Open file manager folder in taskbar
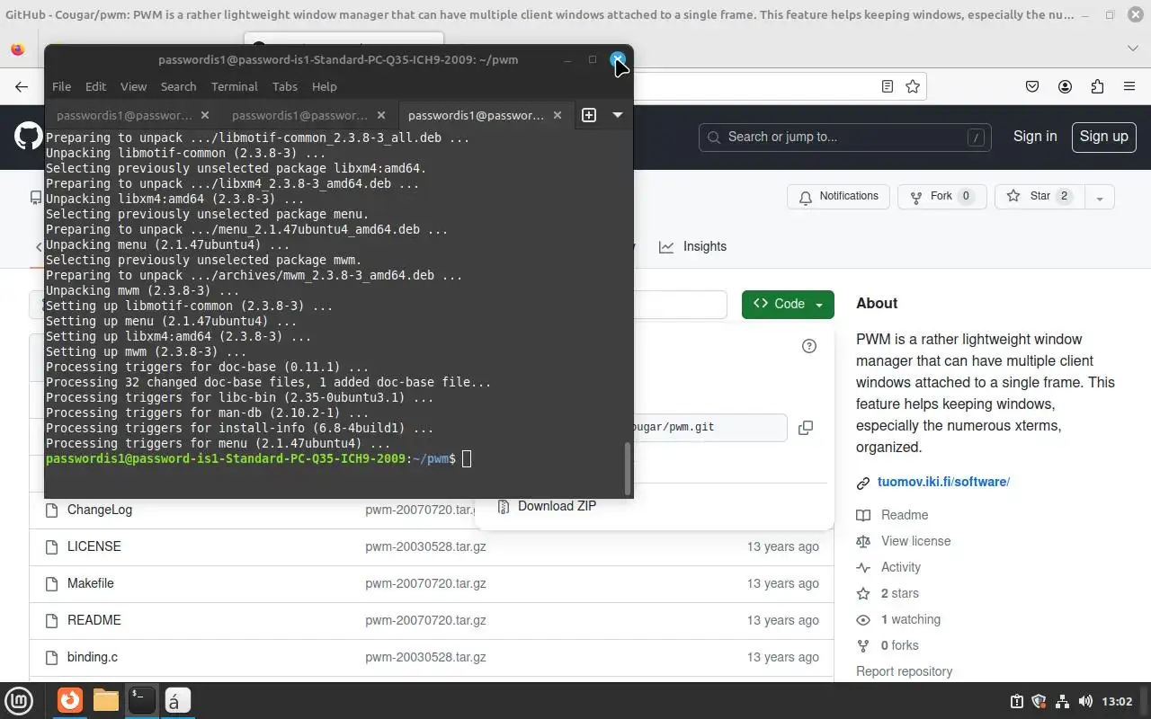 coord(106,700)
